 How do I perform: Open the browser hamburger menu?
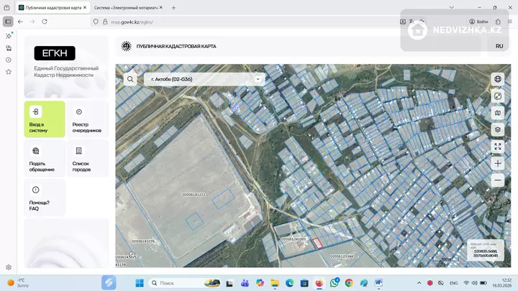510,22
